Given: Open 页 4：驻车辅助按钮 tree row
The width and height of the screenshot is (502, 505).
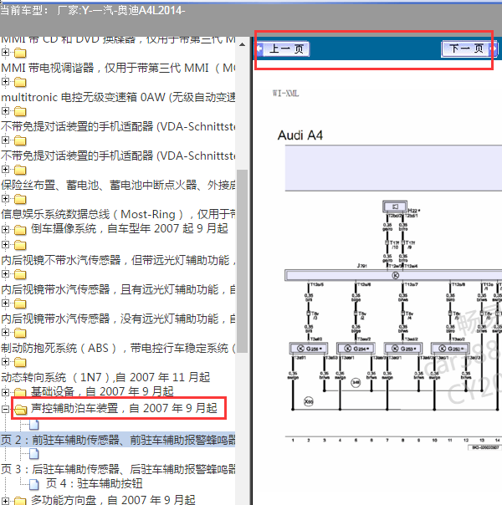Looking at the screenshot, I should point(94,483).
